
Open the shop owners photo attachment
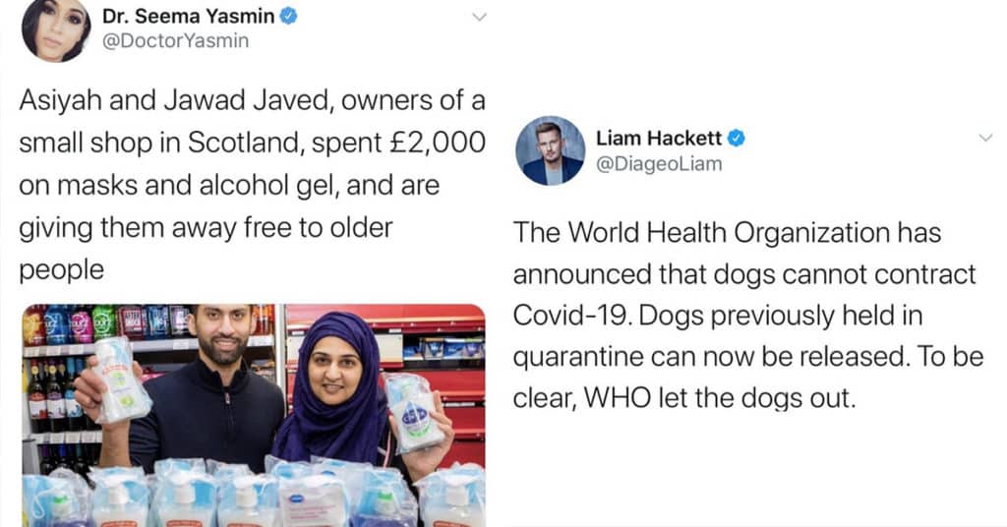click(x=254, y=415)
